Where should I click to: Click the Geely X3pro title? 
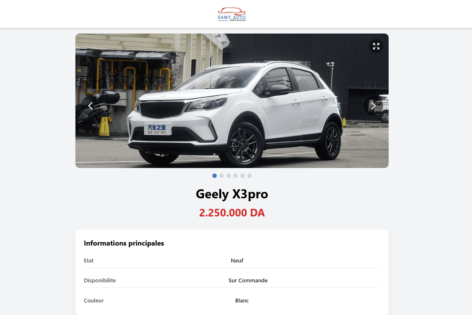(232, 194)
